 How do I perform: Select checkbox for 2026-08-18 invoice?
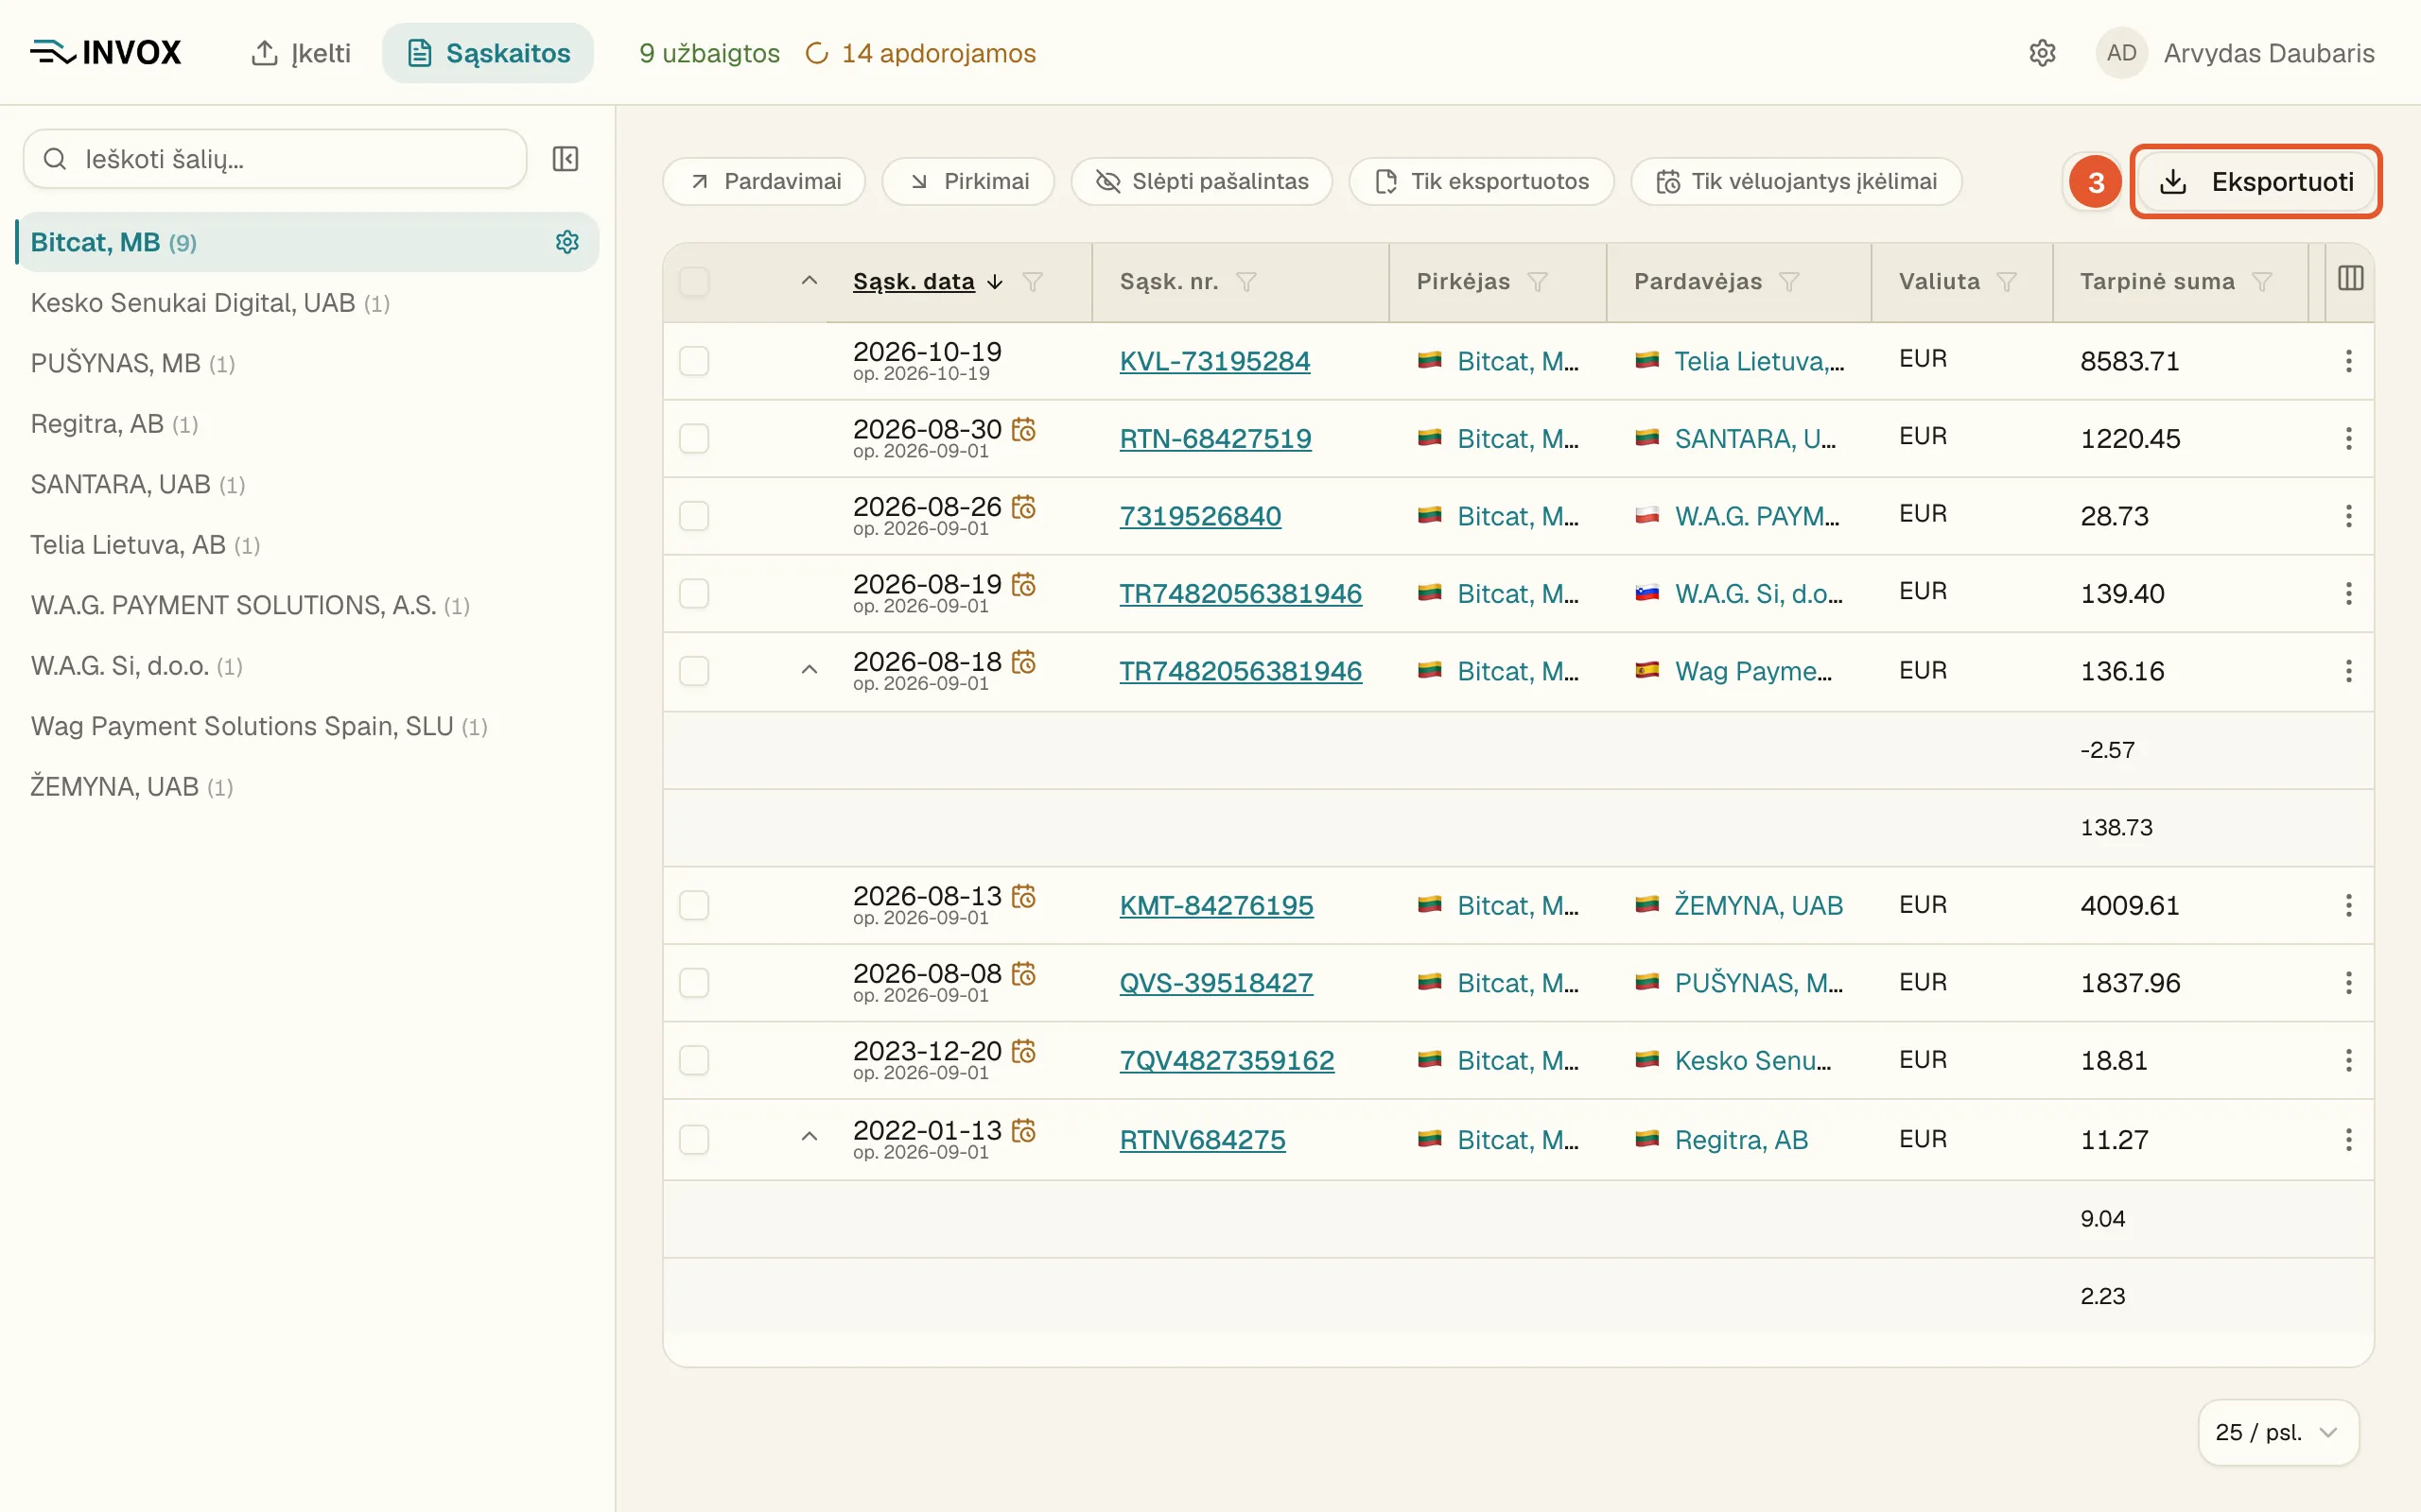pos(694,671)
